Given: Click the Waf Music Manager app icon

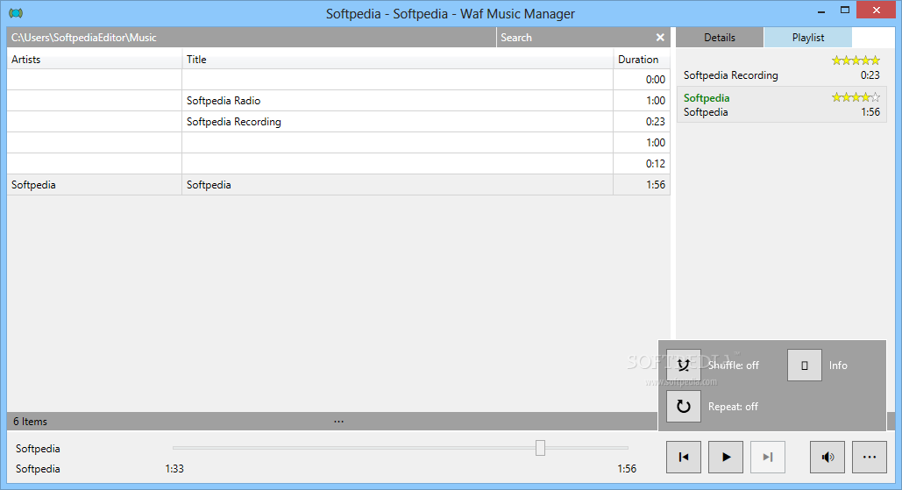Looking at the screenshot, I should coord(16,13).
